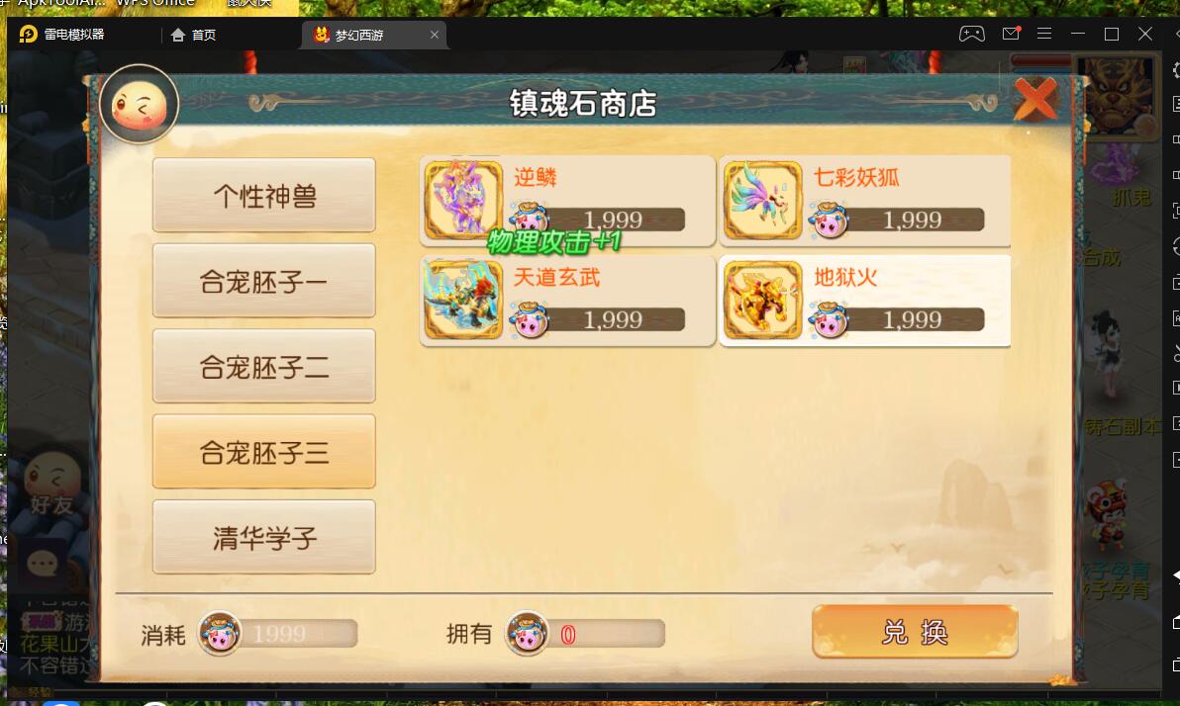Image resolution: width=1180 pixels, height=706 pixels.
Task: Close the 镇魂石商店 shop with the red X
Action: tap(1035, 99)
